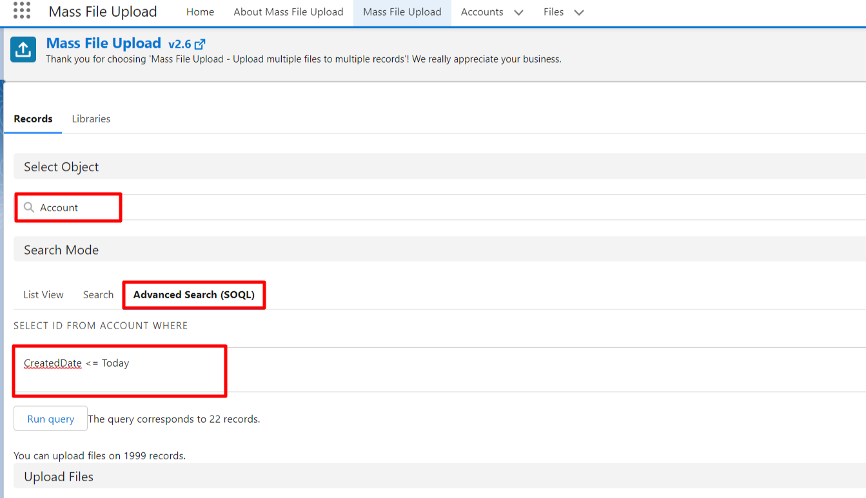The width and height of the screenshot is (866, 498).
Task: Go to the Home nav tab
Action: [x=200, y=12]
